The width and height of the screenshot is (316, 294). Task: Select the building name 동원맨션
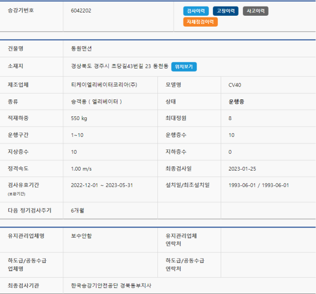click(81, 48)
